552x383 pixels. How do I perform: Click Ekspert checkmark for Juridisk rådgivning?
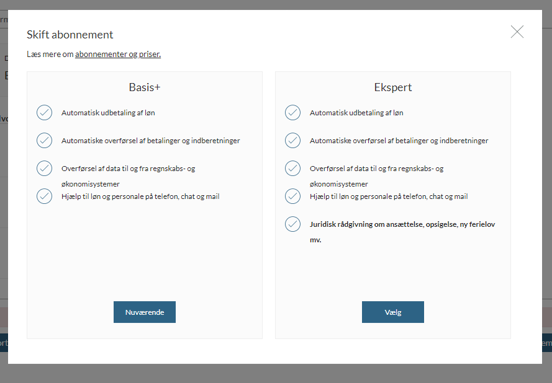292,224
